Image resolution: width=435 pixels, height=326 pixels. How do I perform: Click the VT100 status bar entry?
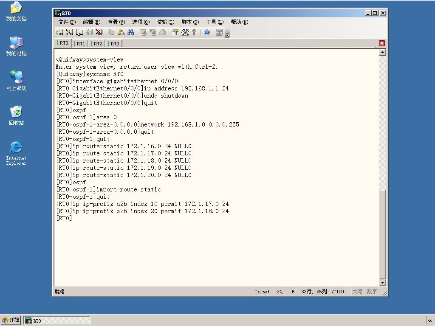click(337, 292)
